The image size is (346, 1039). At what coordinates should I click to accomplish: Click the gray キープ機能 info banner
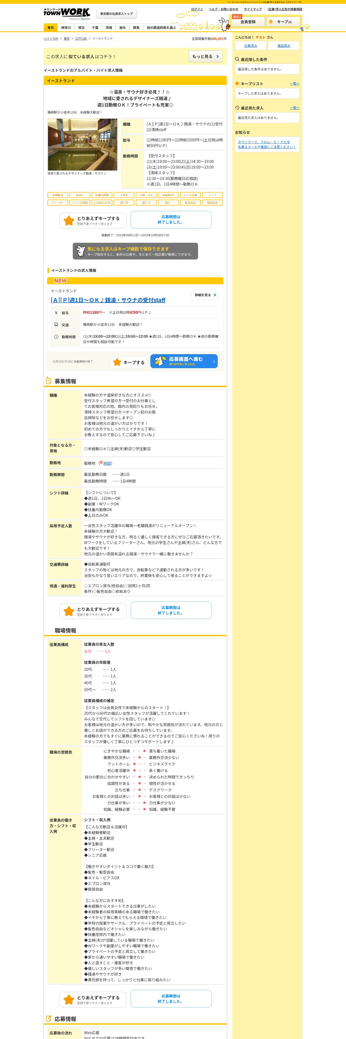135,251
